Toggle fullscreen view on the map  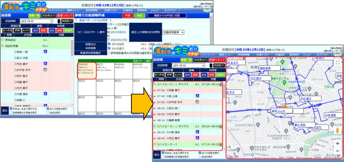pos(337,63)
